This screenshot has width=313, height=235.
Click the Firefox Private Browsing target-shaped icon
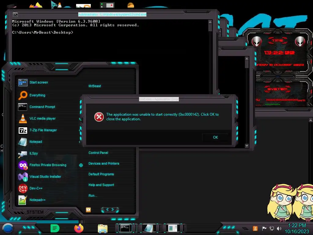(81, 165)
